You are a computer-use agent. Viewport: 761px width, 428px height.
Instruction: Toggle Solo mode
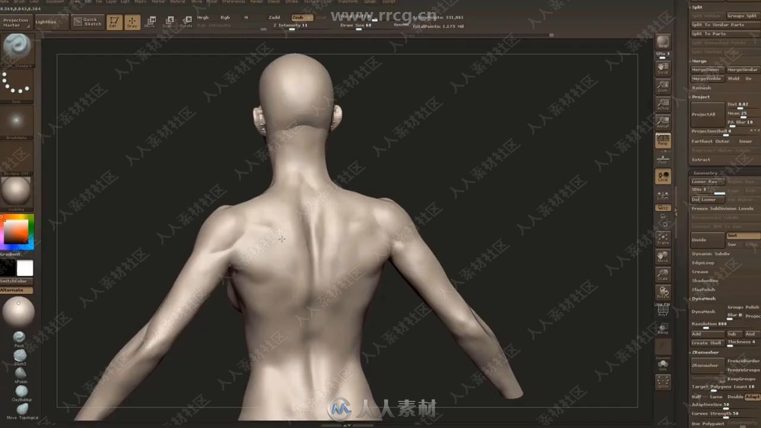pyautogui.click(x=663, y=364)
